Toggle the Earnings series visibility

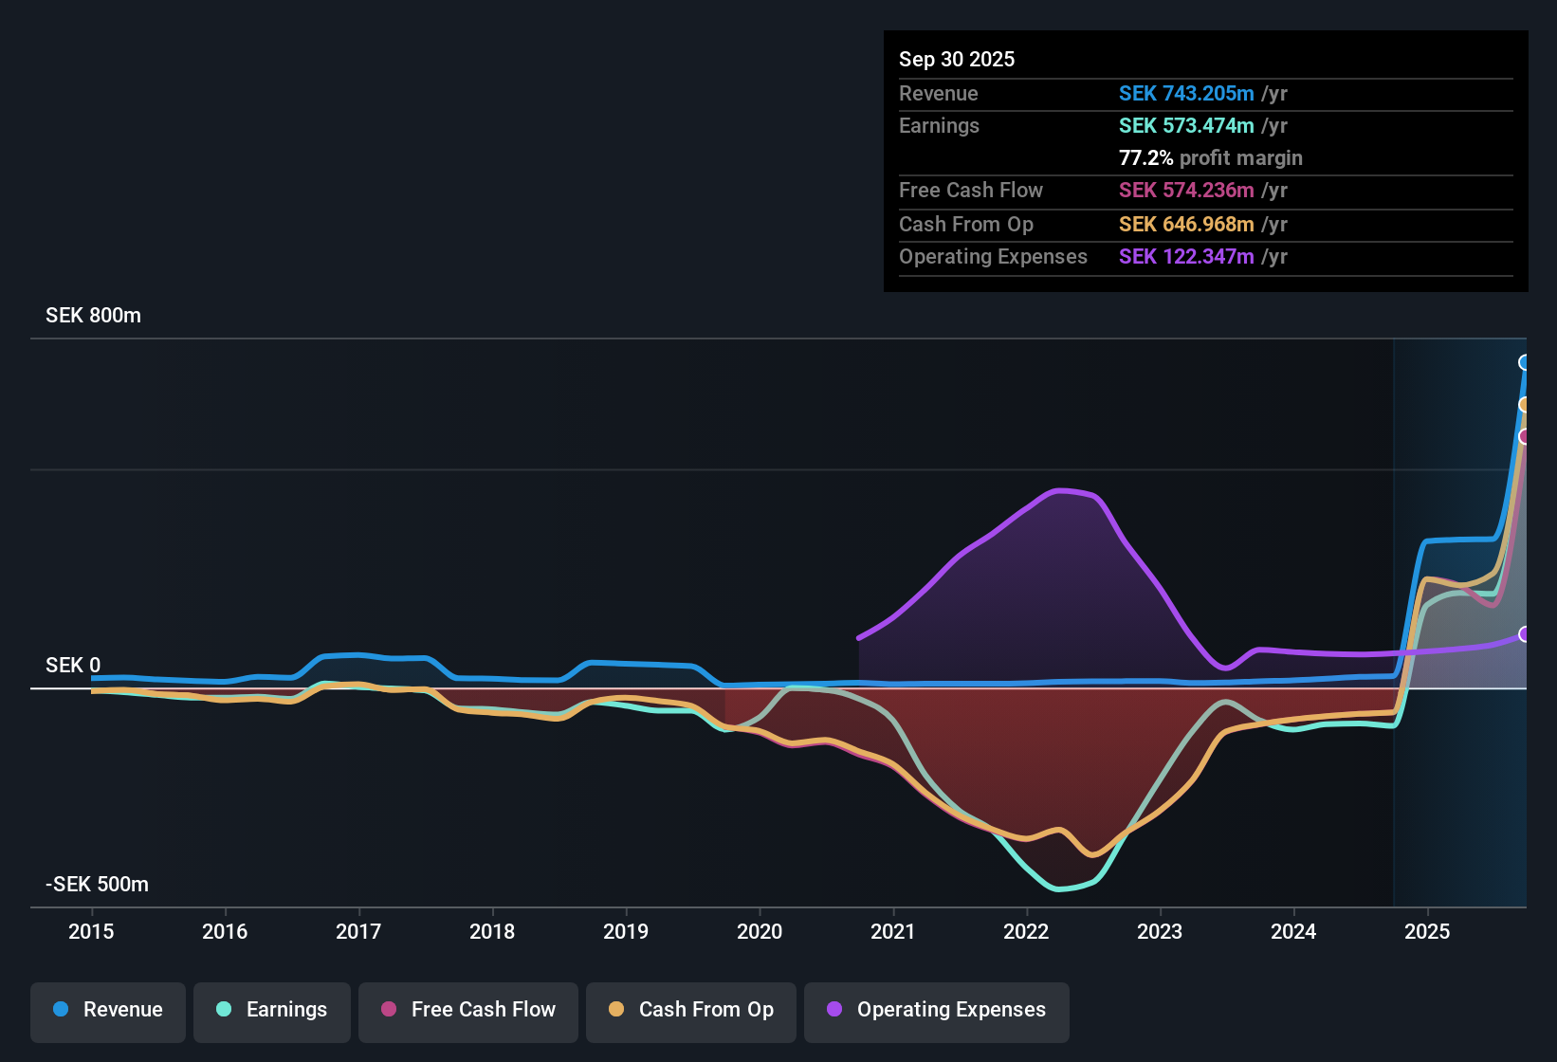click(271, 1010)
